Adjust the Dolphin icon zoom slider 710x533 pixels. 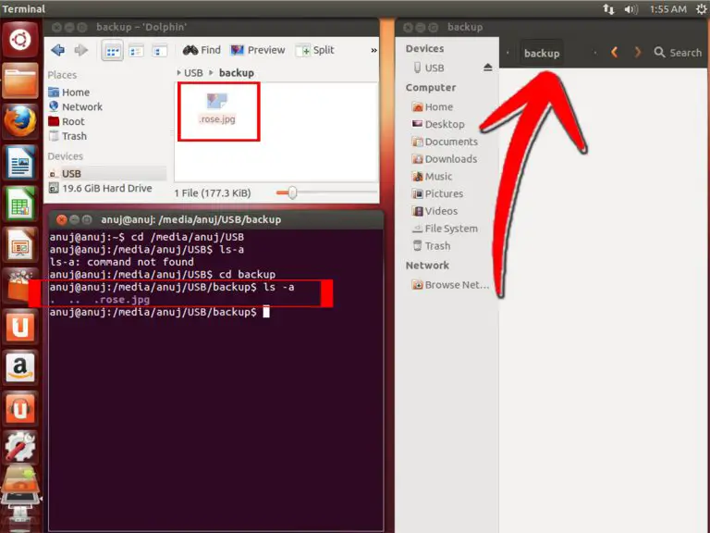[292, 192]
